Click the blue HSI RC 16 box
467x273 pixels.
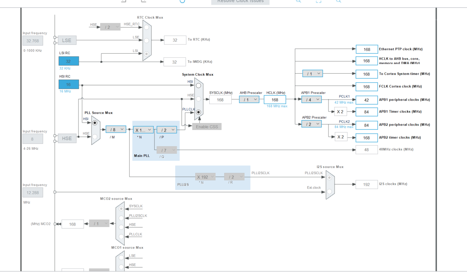tap(69, 84)
